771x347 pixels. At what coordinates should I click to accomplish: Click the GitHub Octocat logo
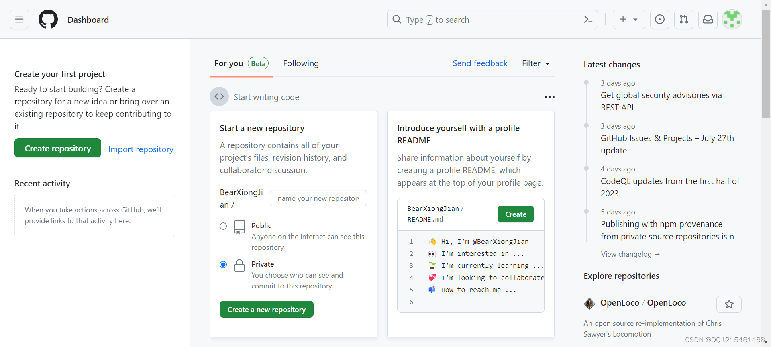pos(48,19)
